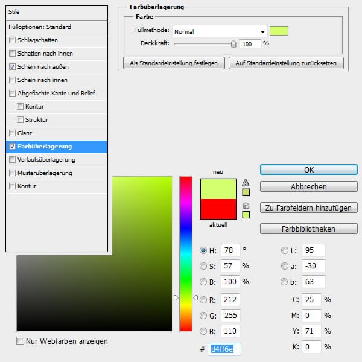Open the Füllmethode Normal dropdown
Viewport: 362px width, 362px height.
[x=220, y=31]
